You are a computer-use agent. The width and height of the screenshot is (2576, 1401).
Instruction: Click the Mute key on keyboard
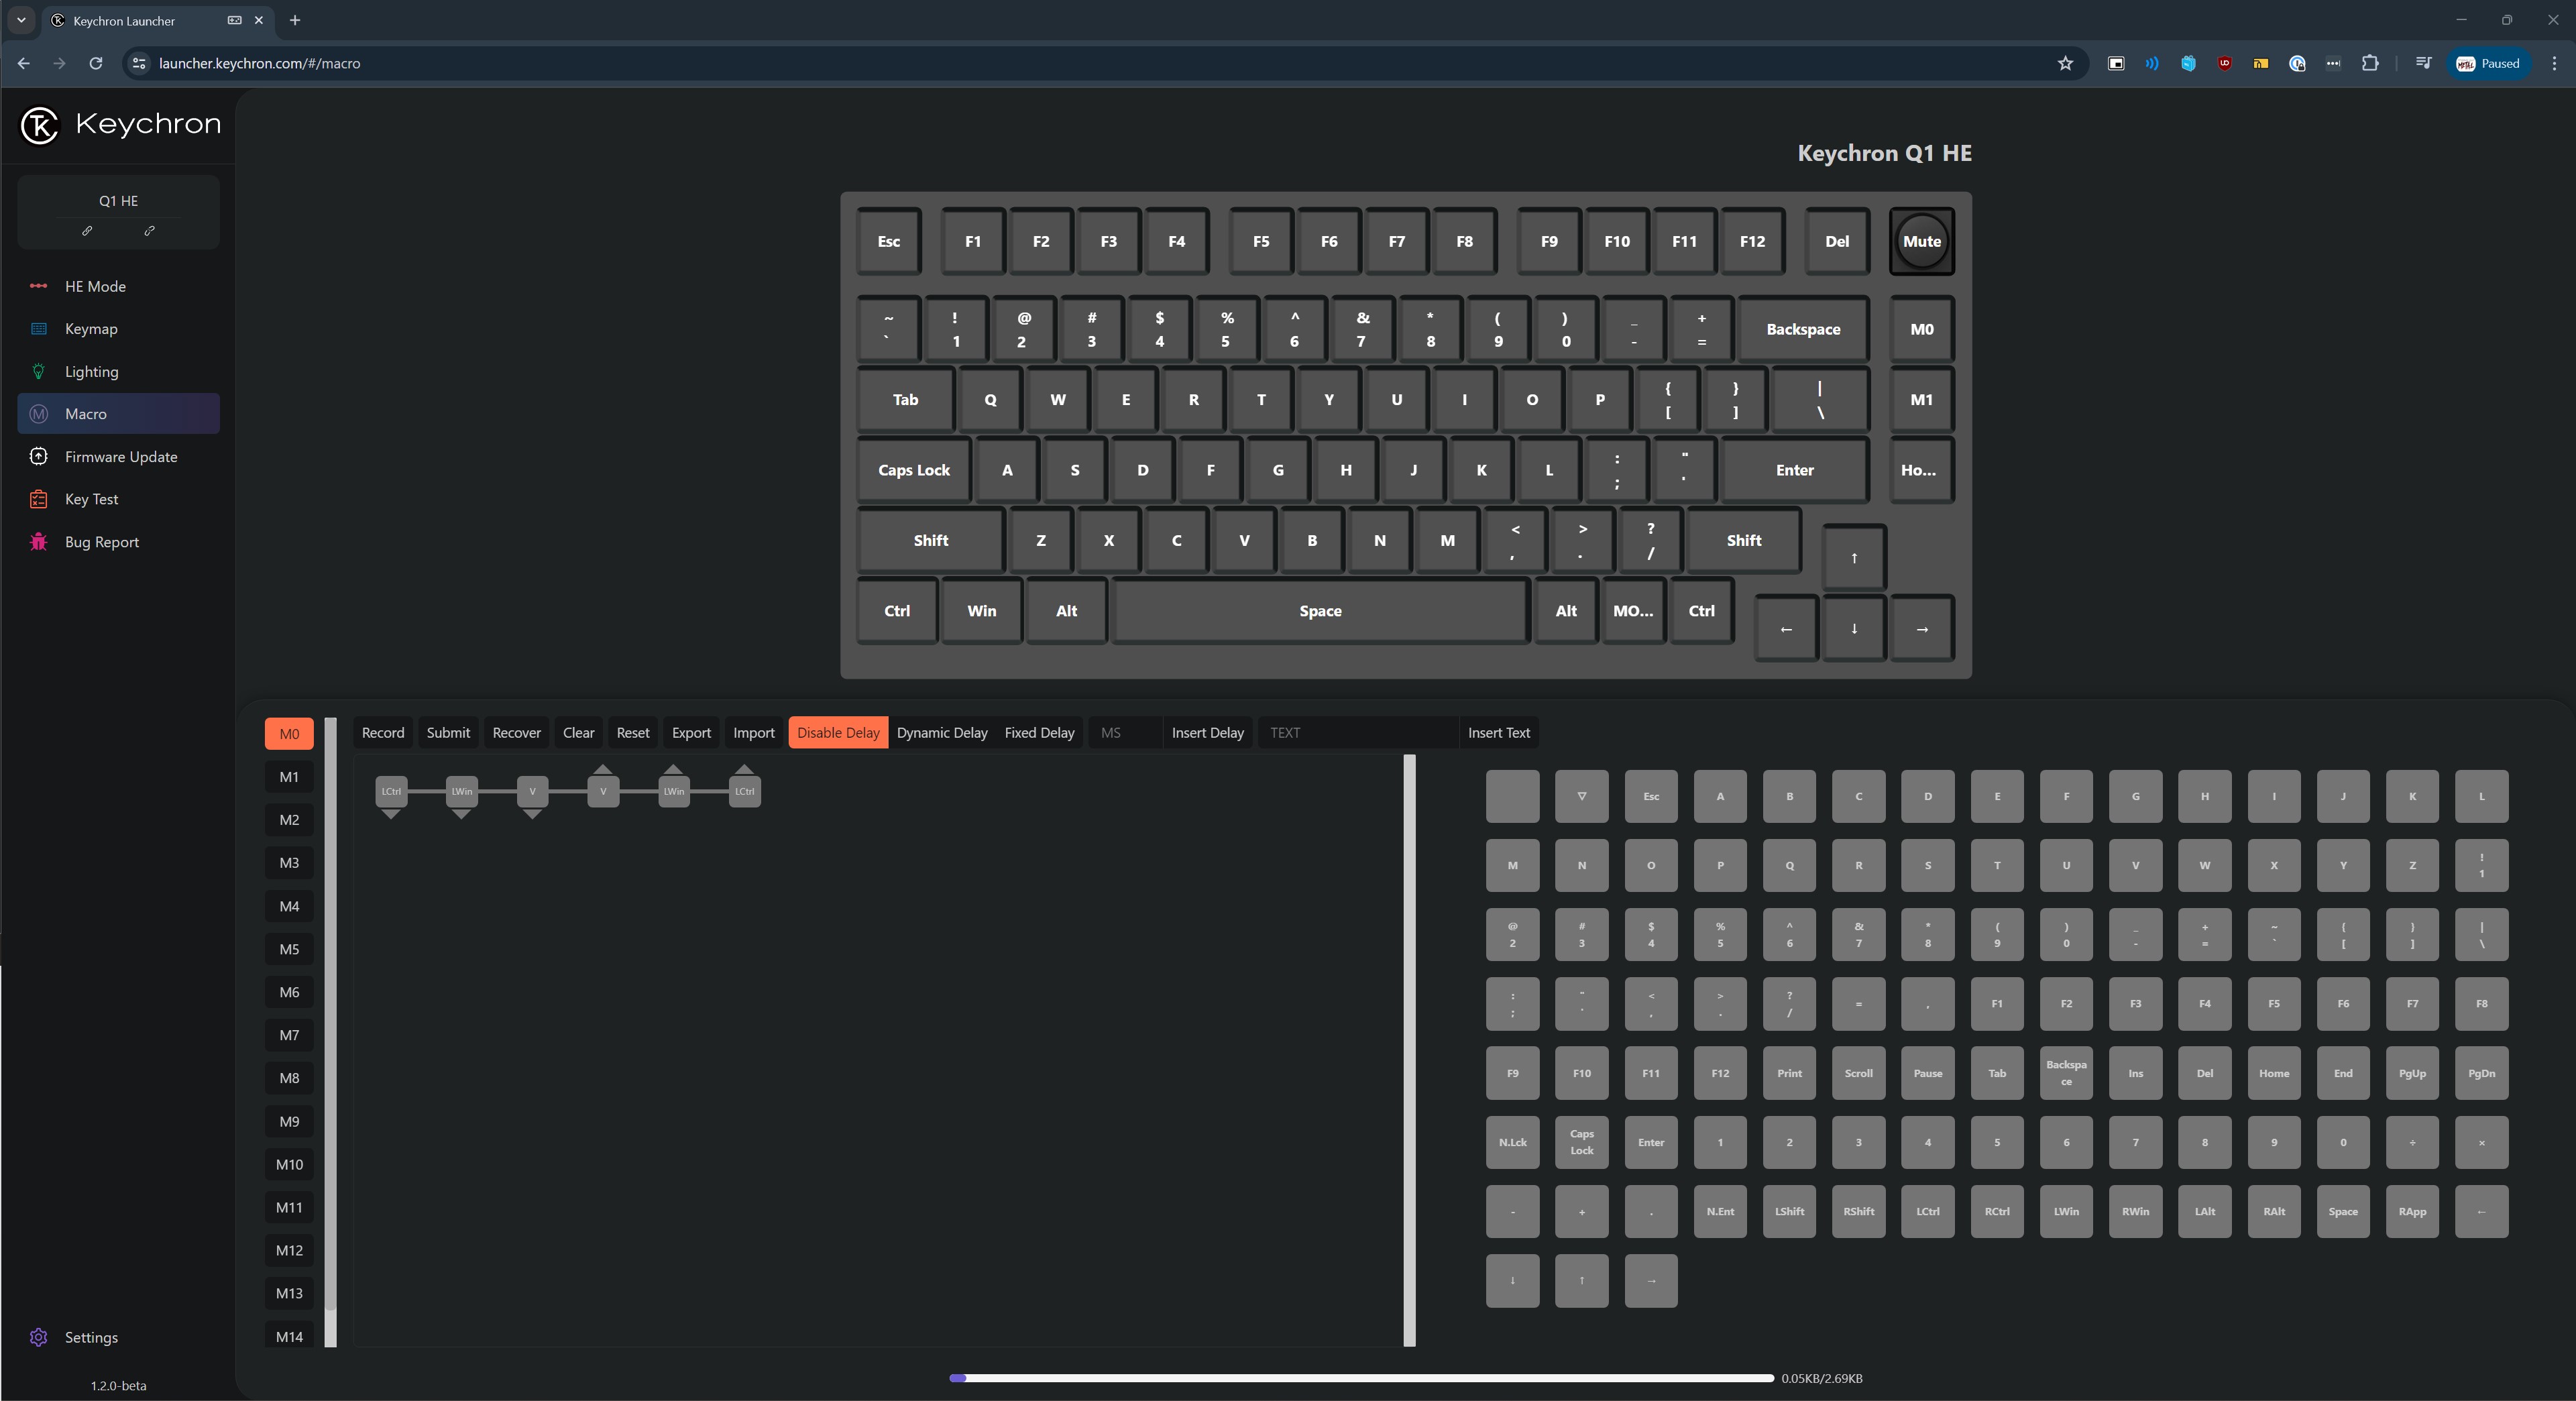pyautogui.click(x=1920, y=240)
